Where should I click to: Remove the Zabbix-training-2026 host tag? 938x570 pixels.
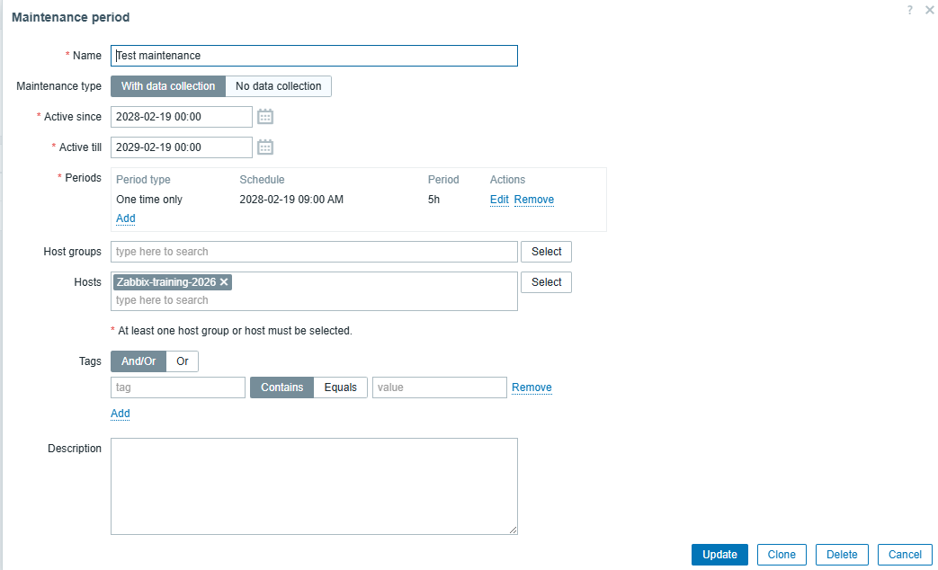(224, 282)
